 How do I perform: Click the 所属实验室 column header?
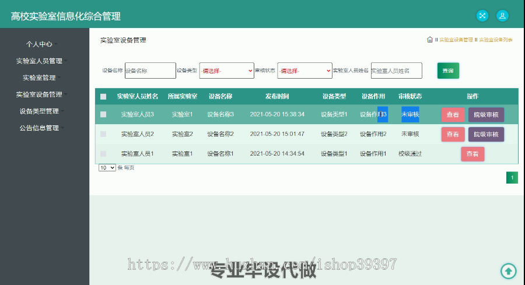(183, 96)
